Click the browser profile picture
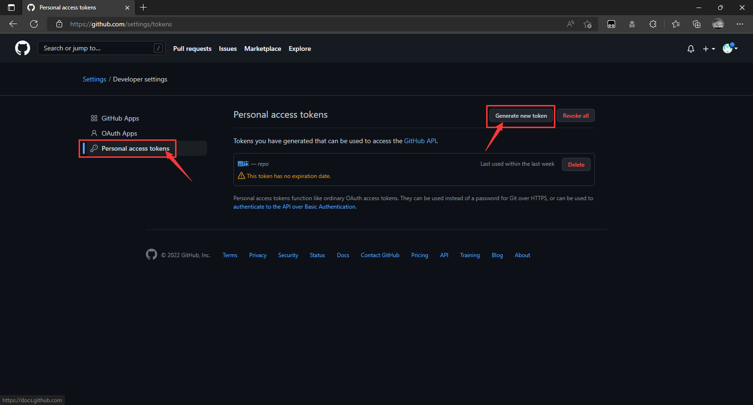This screenshot has height=405, width=753. [718, 24]
